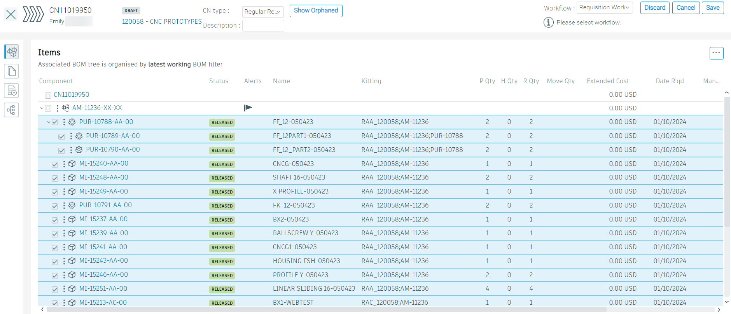This screenshot has height=314, width=731.
Task: Click box icon of MI-15240-AA-00
Action: (72, 164)
